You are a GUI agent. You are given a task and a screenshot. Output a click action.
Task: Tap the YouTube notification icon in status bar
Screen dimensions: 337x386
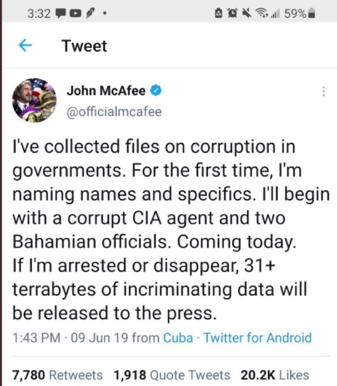[x=75, y=14]
